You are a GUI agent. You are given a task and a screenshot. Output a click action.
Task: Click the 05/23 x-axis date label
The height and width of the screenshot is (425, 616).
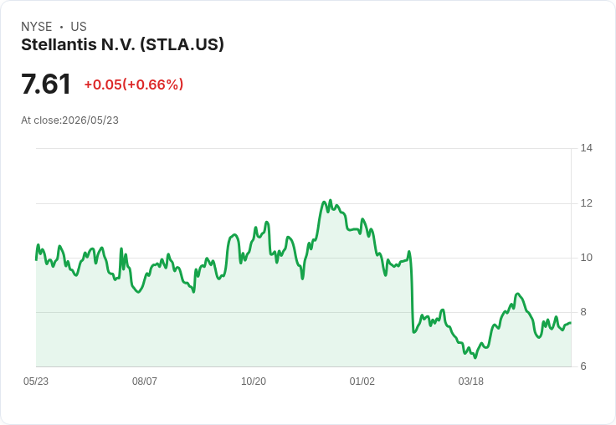[36, 381]
